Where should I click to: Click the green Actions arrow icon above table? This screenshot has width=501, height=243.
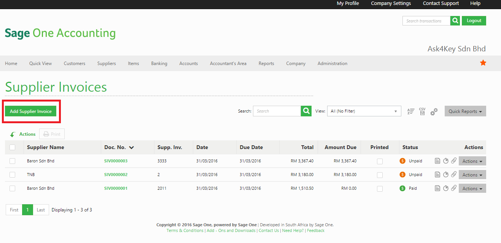pyautogui.click(x=13, y=134)
